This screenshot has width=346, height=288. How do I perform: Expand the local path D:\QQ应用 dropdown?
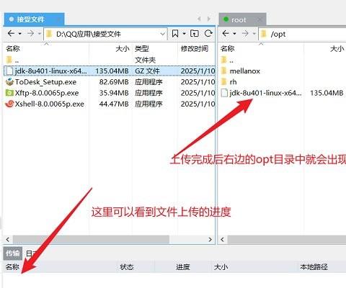[x=163, y=34]
